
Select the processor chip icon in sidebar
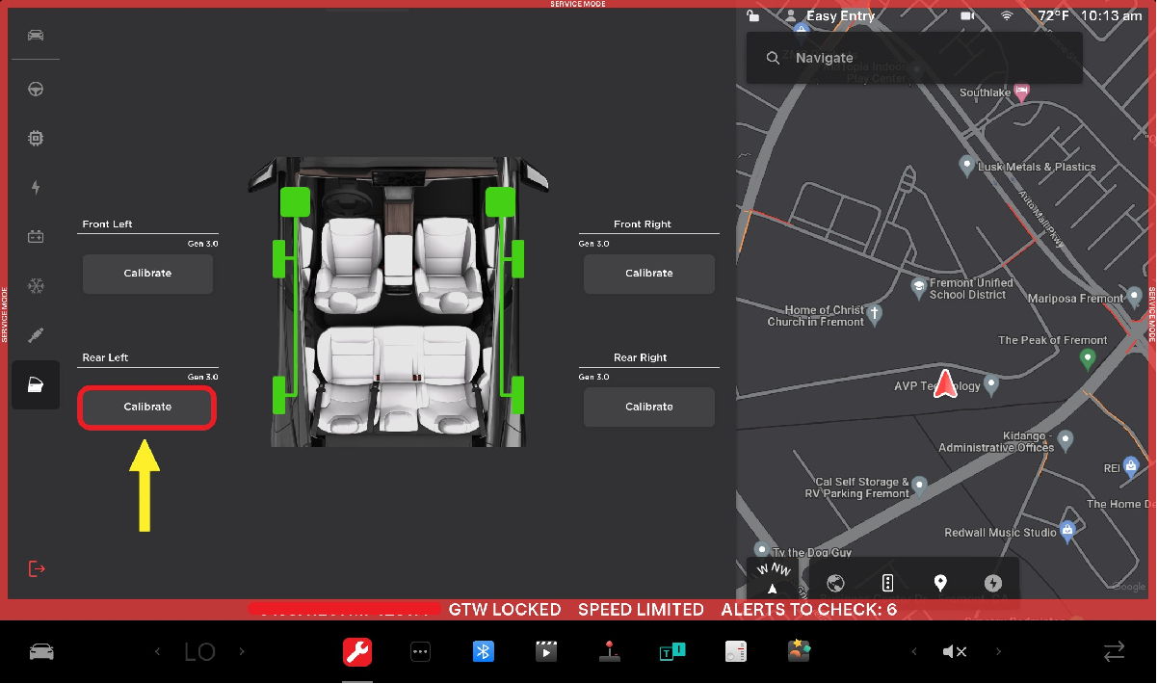[36, 139]
